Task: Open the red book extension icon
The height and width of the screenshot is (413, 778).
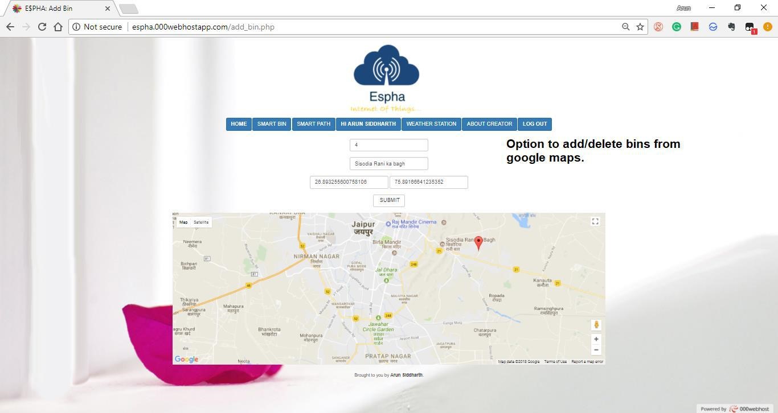Action: (695, 27)
